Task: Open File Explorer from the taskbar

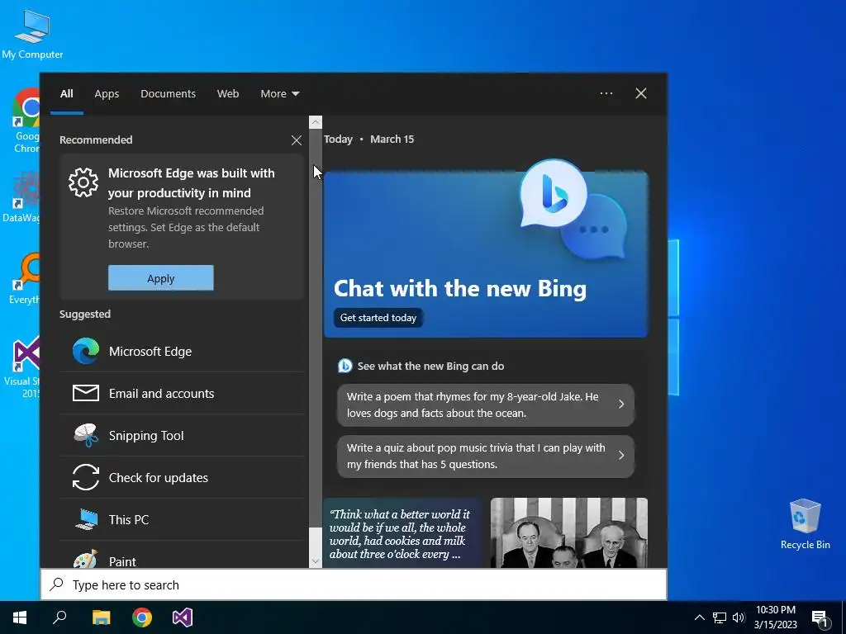Action: 101,617
